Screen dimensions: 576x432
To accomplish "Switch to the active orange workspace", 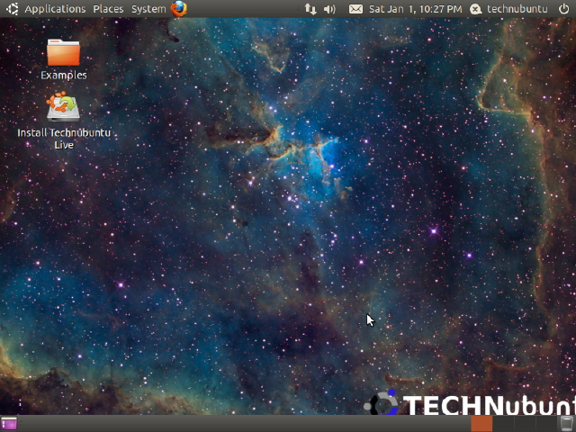I will [481, 424].
